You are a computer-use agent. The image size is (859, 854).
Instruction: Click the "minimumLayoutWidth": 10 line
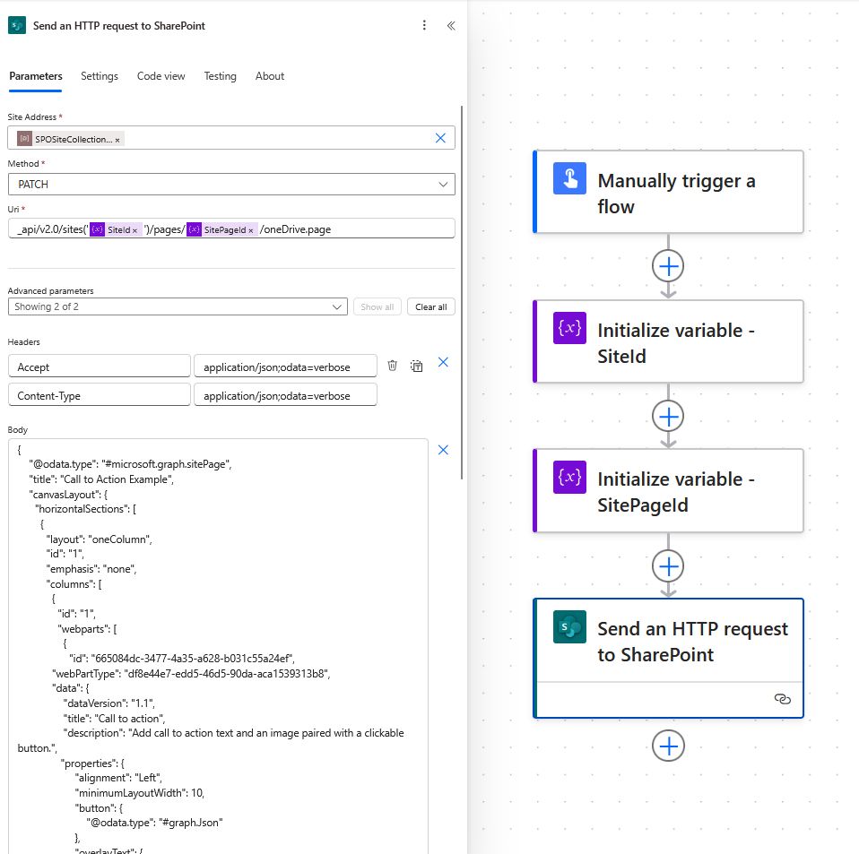coord(139,793)
